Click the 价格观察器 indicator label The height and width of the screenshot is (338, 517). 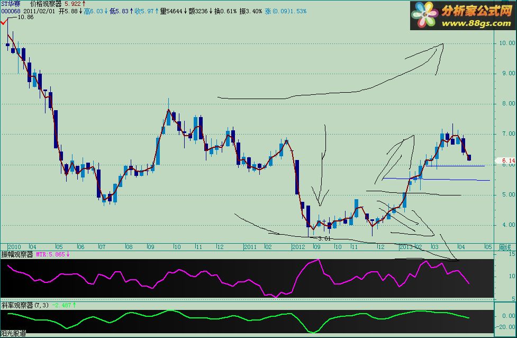coord(46,4)
